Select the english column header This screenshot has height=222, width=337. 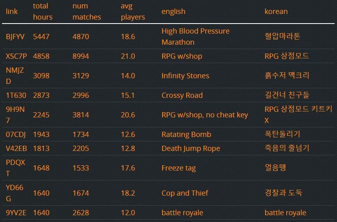pos(173,12)
